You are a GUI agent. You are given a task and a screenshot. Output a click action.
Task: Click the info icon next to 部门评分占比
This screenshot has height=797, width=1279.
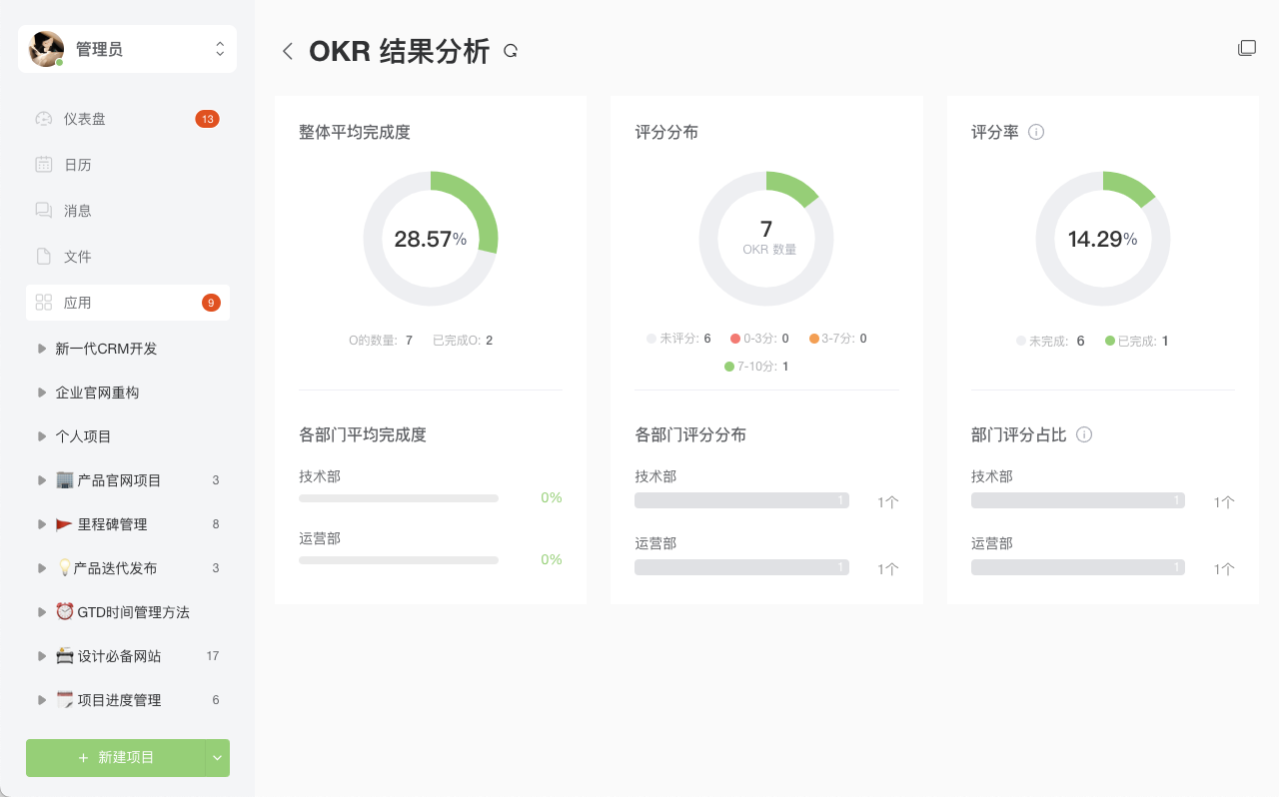(1084, 434)
